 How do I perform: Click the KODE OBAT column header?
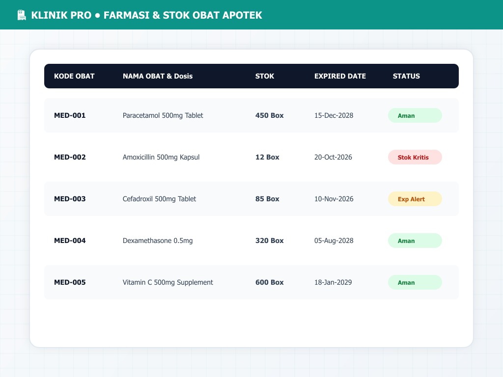[x=74, y=76]
